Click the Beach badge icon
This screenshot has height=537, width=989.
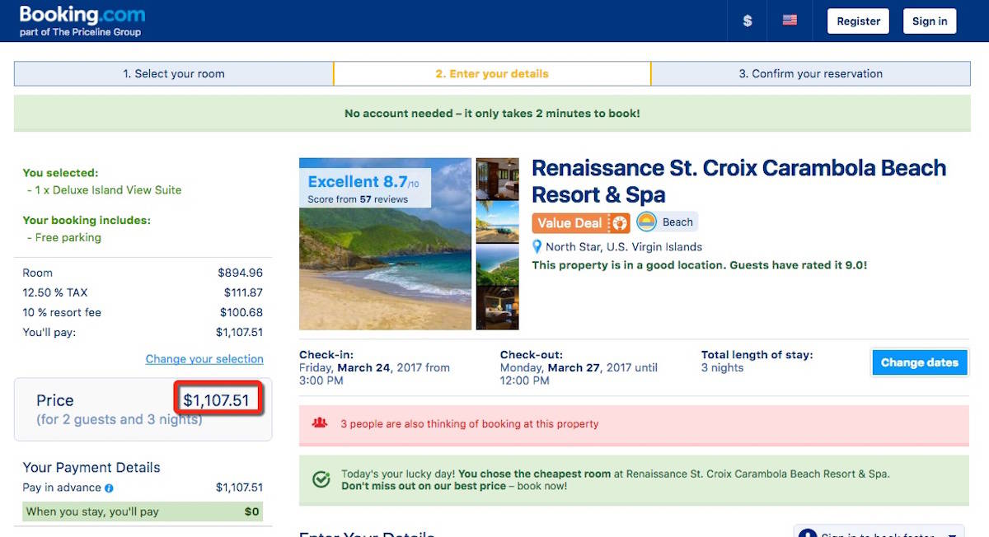(647, 222)
